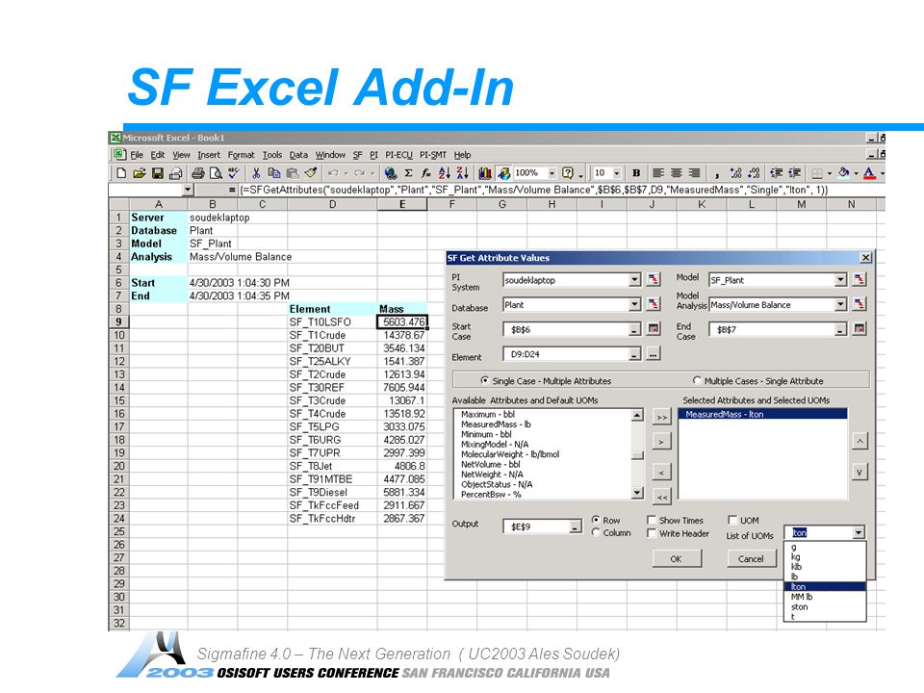
Task: Click OK in SF Get Attribute Values
Action: tap(677, 558)
